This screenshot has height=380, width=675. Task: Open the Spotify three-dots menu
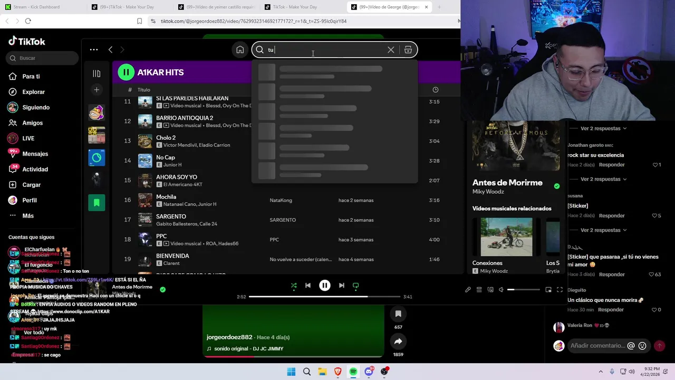[x=94, y=50]
